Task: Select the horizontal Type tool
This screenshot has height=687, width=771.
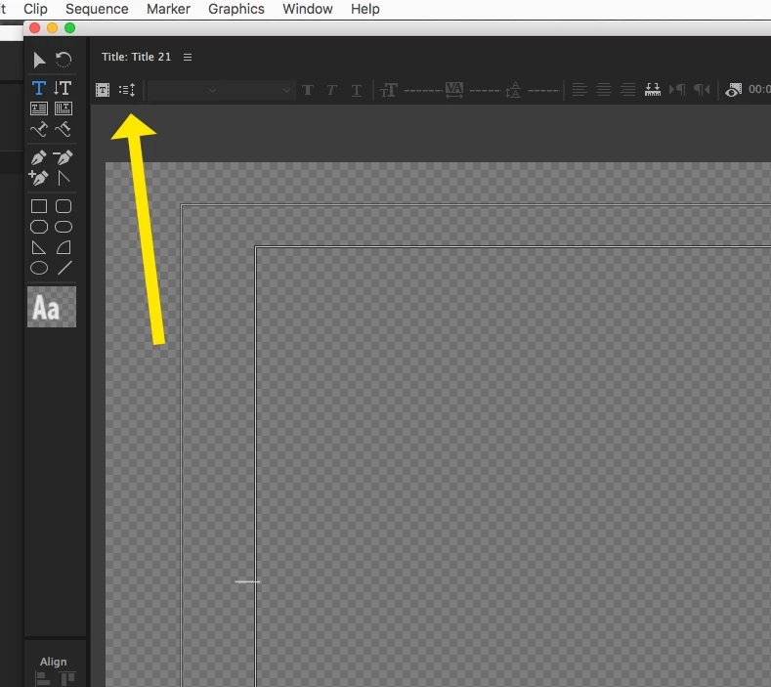Action: tap(39, 88)
